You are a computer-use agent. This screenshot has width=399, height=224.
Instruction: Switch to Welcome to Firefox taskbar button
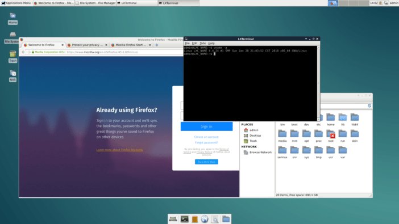click(53, 3)
